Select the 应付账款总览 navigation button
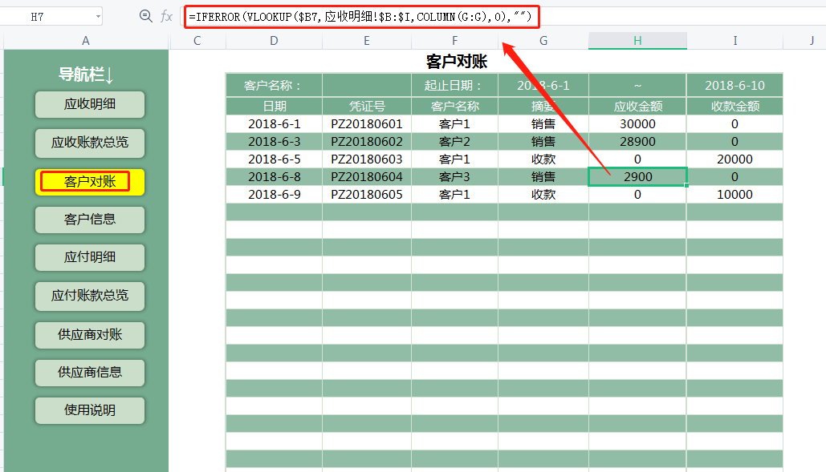826x472 pixels. pos(89,297)
